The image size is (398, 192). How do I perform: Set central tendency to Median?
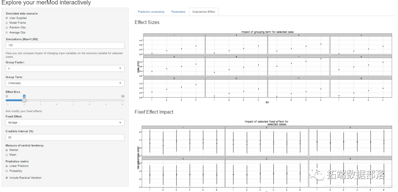[x=7, y=150]
